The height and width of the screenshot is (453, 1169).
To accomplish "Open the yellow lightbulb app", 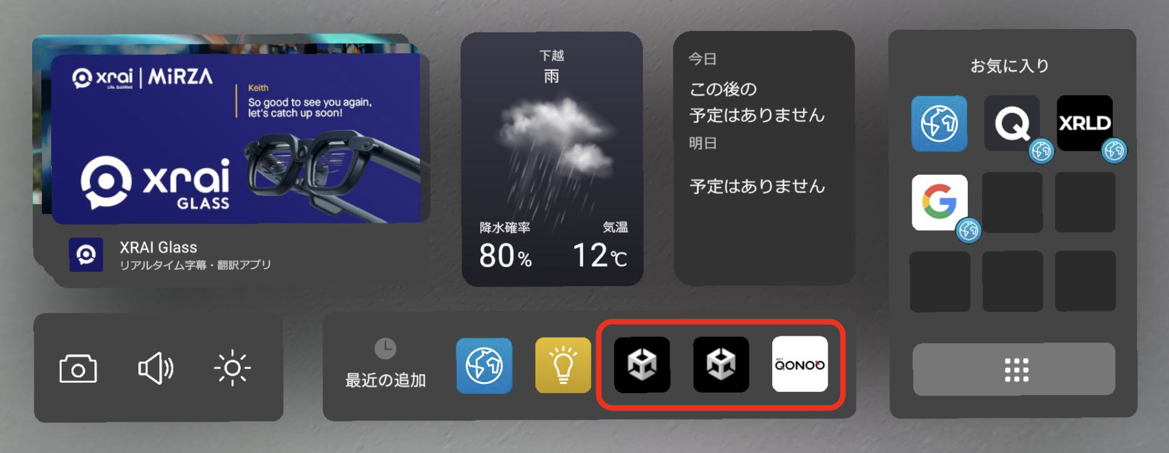I will click(x=563, y=365).
